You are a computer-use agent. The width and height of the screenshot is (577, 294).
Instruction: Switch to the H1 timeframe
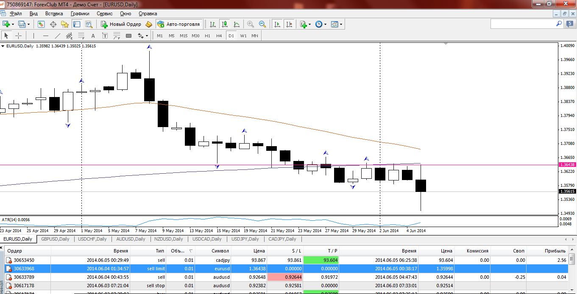coord(207,36)
